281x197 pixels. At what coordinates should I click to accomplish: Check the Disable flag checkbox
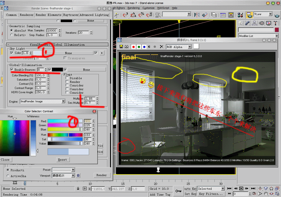click(x=67, y=78)
